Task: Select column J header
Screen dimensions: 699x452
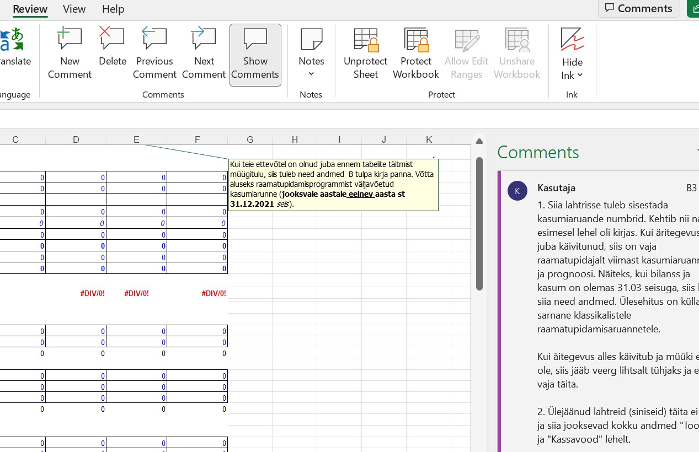Action: click(384, 139)
